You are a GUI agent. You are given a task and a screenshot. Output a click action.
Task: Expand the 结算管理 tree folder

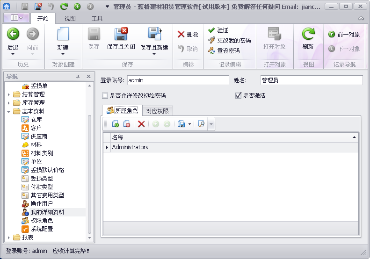click(9, 94)
